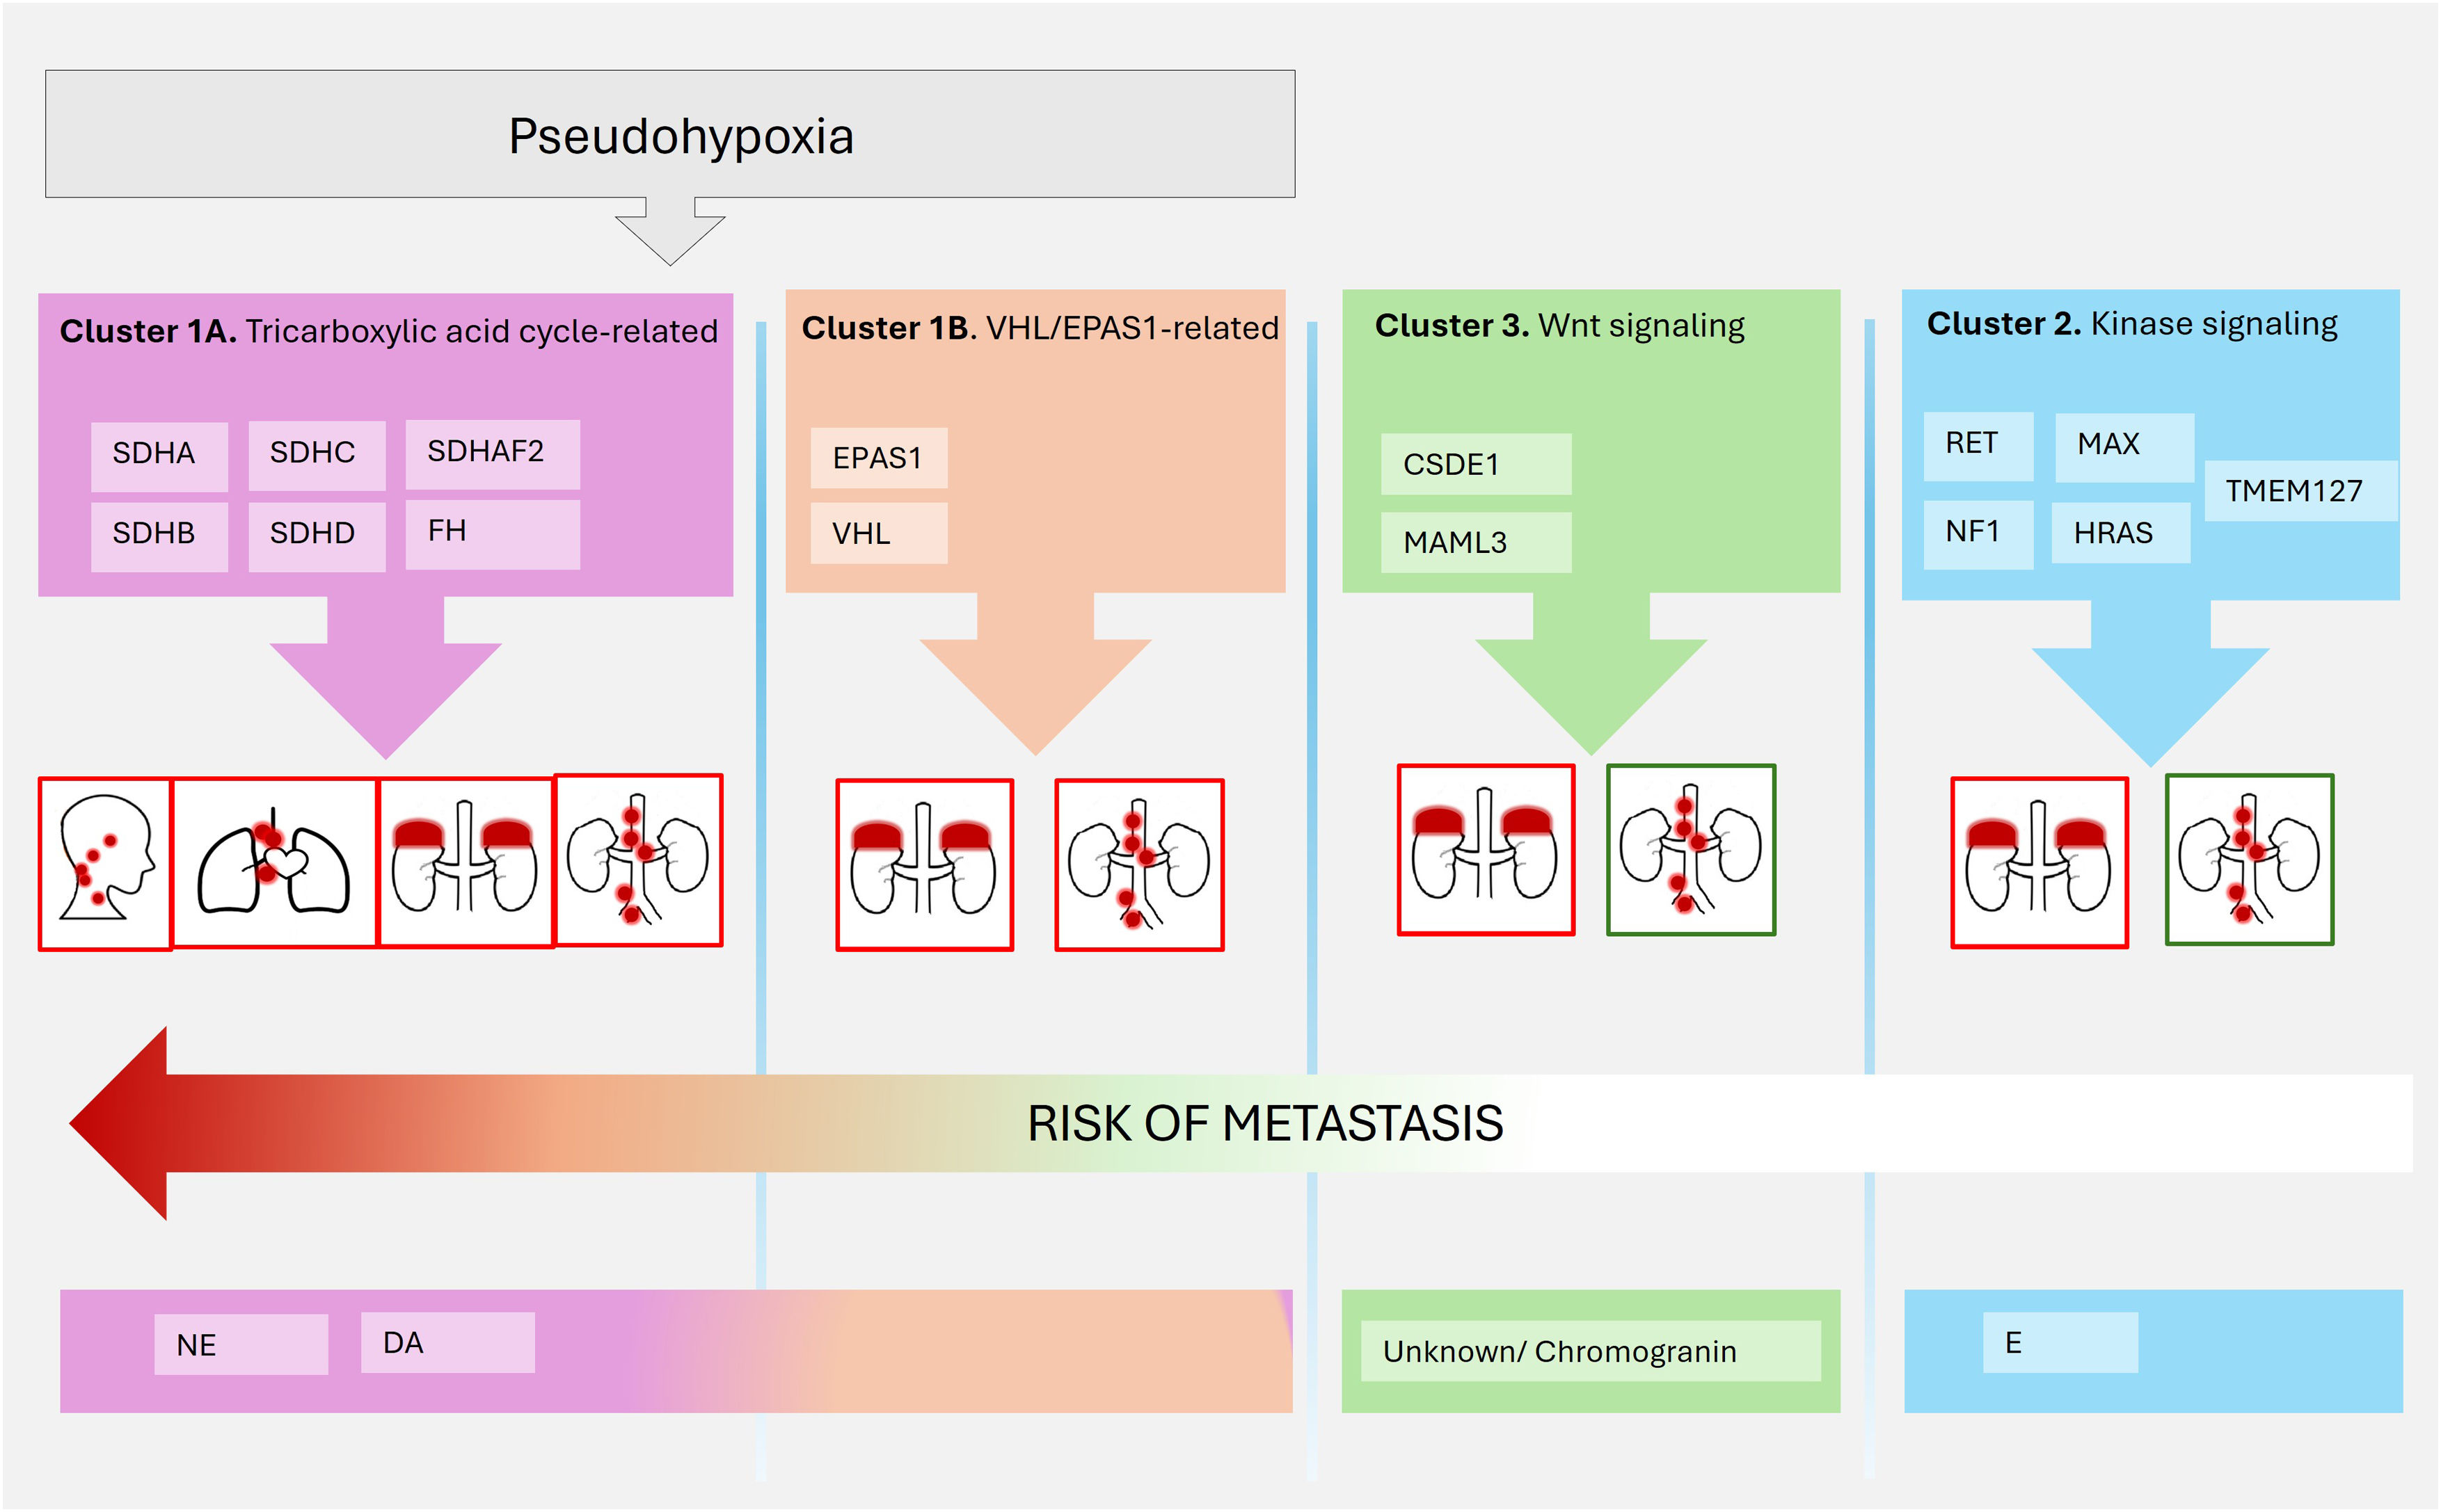2441x1512 pixels.
Task: Click the lungs and heart icon
Action: click(274, 862)
